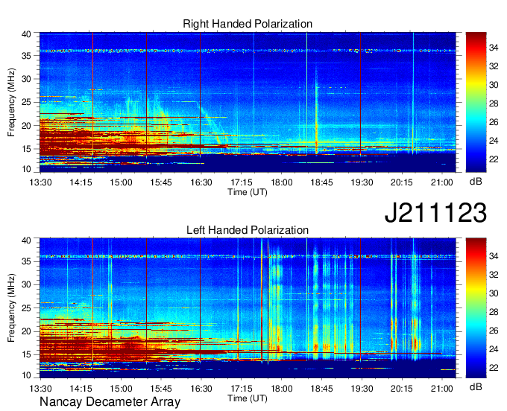Click the 10 frequency tick on Left Handed plot
The height and width of the screenshot is (411, 507).
(x=26, y=375)
